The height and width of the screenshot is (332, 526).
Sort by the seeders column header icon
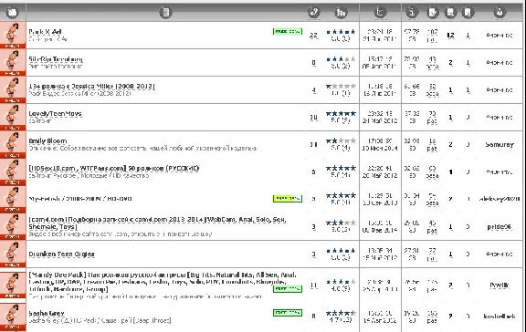coord(450,13)
